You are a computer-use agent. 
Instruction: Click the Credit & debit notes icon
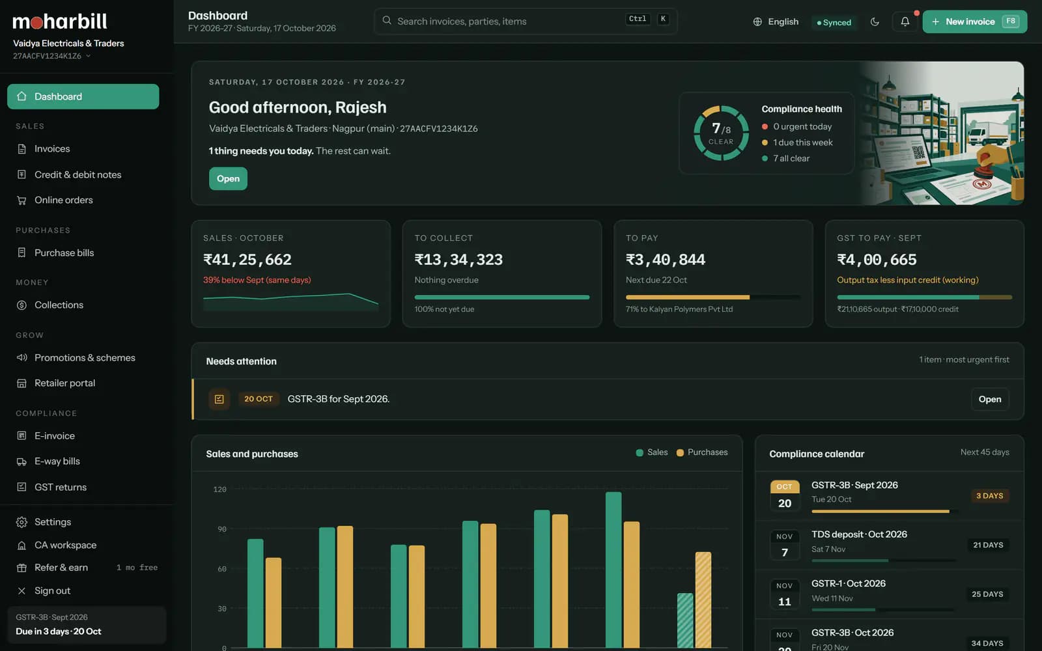coord(21,174)
